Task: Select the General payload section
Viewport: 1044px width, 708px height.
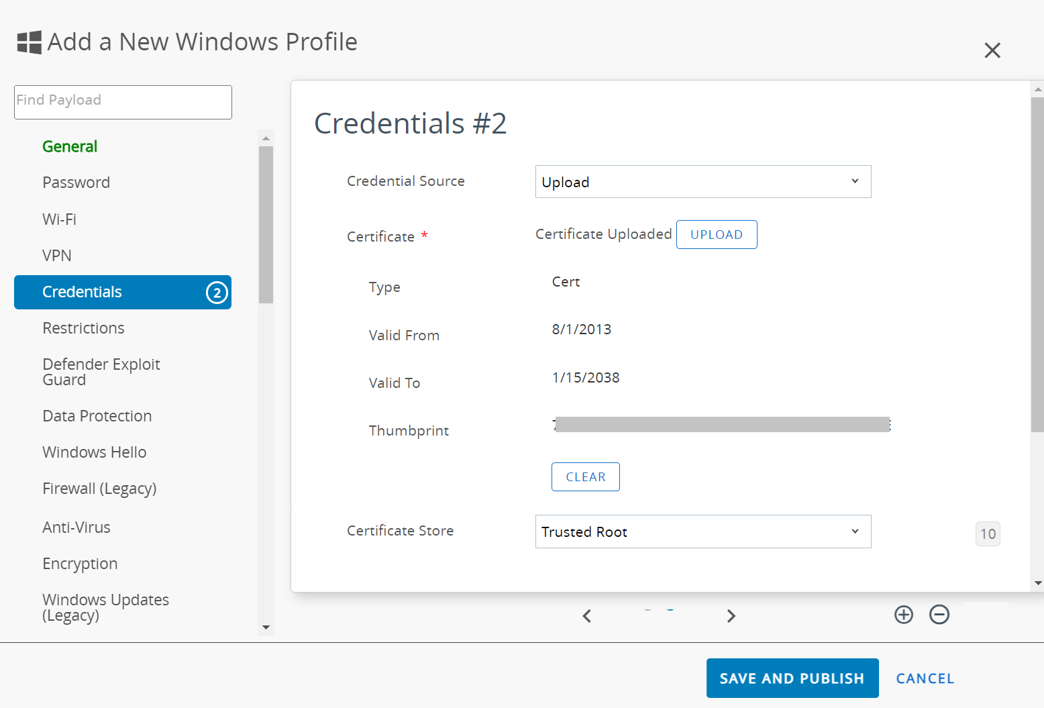Action: click(x=70, y=146)
